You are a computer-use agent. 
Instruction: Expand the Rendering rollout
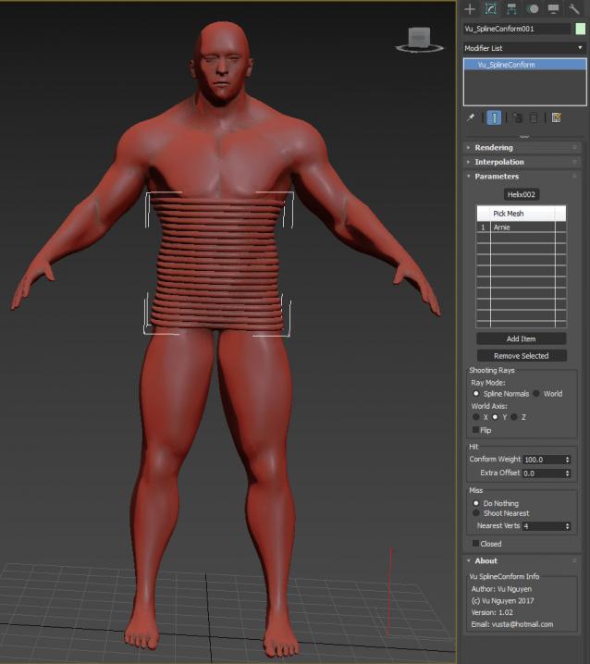pyautogui.click(x=494, y=147)
